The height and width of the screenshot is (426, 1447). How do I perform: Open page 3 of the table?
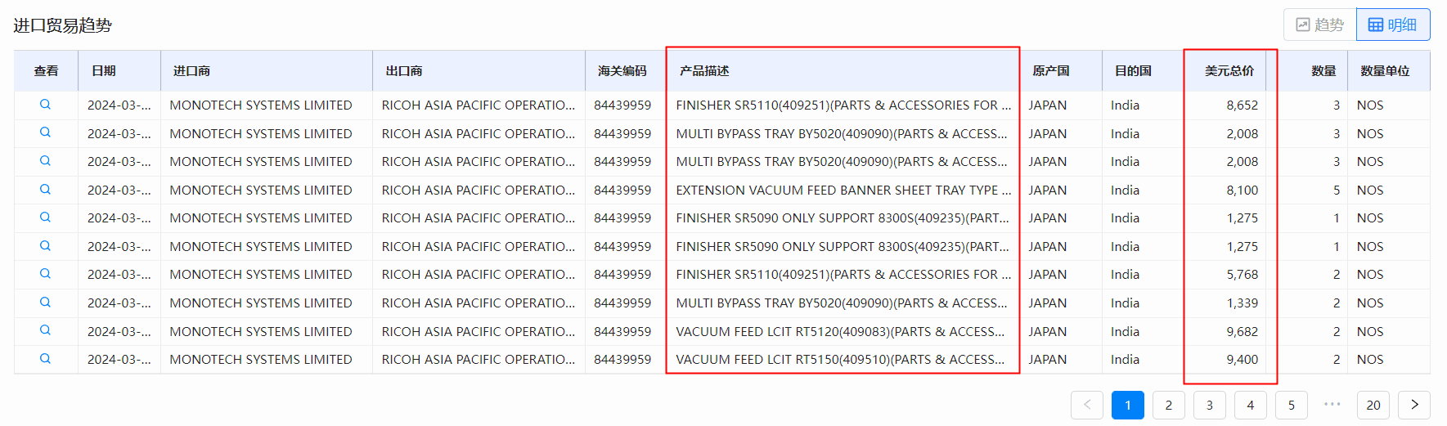pyautogui.click(x=1210, y=405)
